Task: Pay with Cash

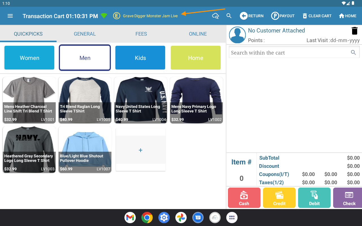Action: point(244,198)
